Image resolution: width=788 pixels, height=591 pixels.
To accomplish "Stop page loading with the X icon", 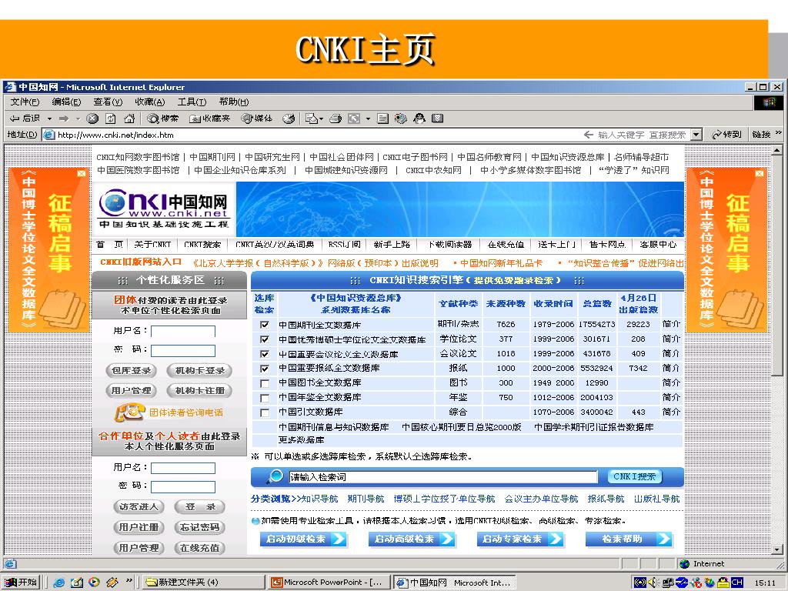I will pyautogui.click(x=92, y=119).
